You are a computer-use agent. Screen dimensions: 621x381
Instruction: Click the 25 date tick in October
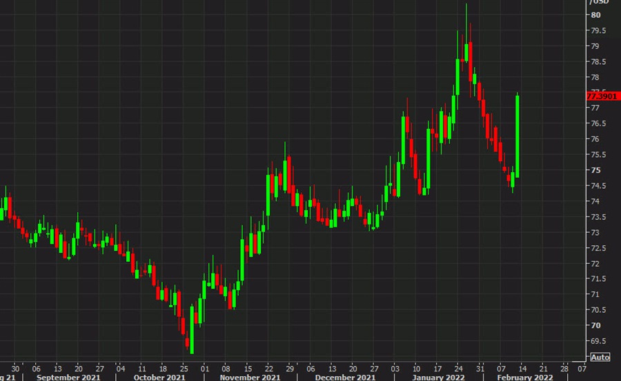coord(184,369)
